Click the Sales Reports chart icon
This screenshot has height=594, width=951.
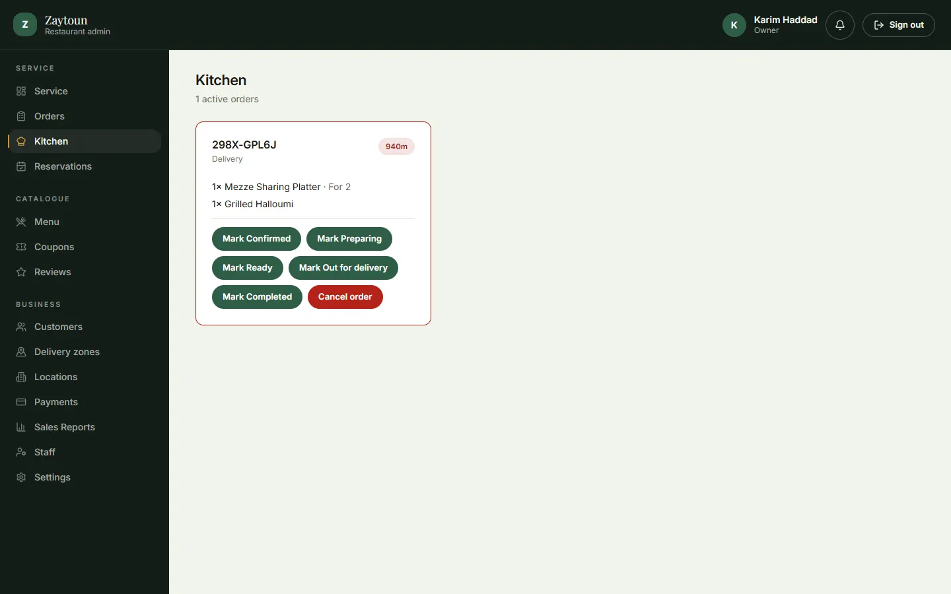(21, 427)
